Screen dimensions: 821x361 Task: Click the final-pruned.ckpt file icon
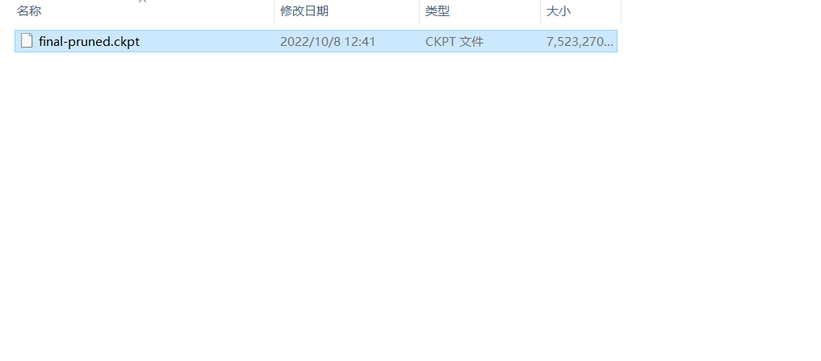coord(27,41)
